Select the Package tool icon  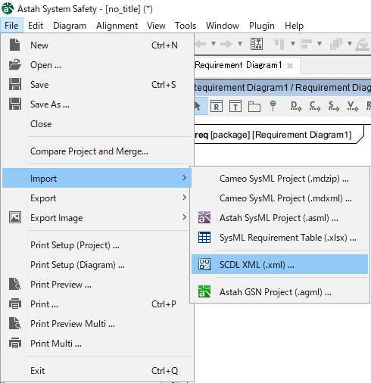click(x=254, y=106)
